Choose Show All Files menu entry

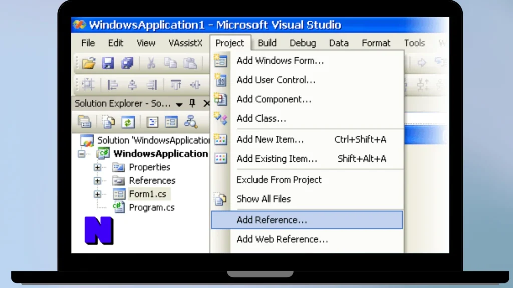coord(307,199)
